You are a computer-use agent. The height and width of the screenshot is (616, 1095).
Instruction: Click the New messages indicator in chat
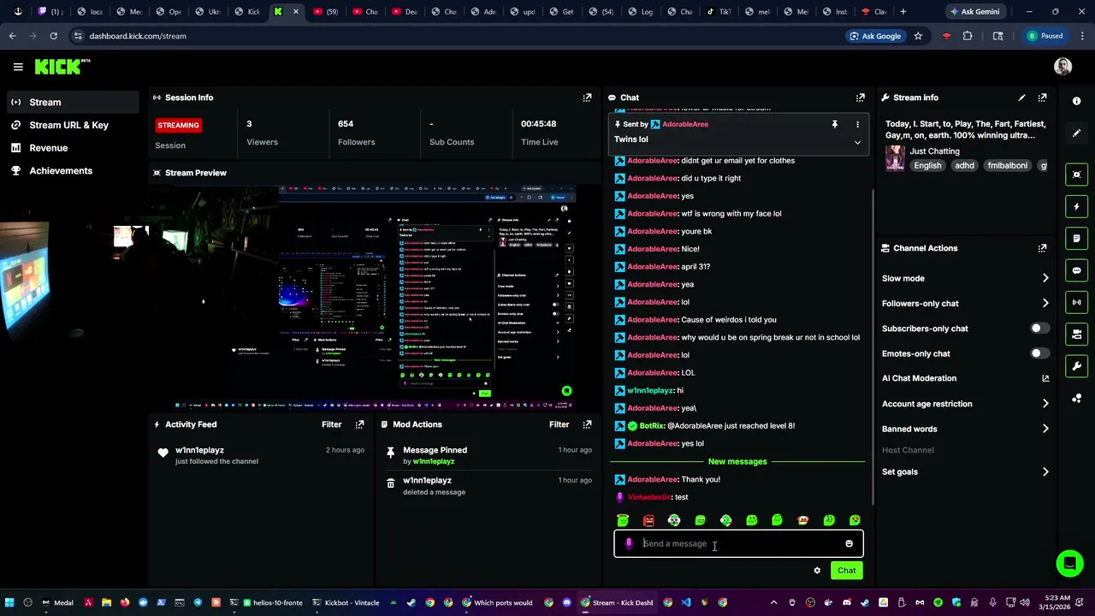click(737, 462)
